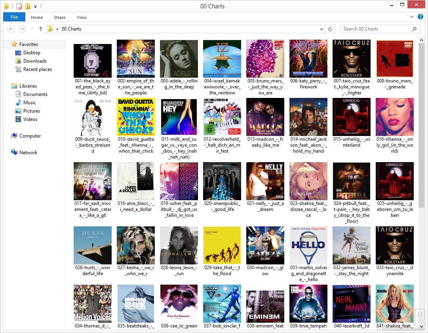Screen dimensions: 428x333
Task: Select the 002 Empire of the Sun cover
Action: click(136, 59)
